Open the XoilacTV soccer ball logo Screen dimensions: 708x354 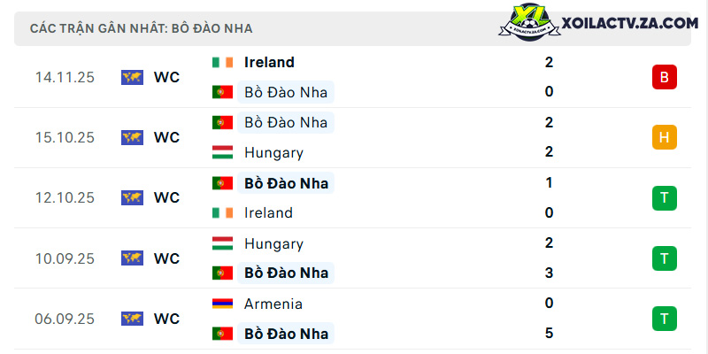[529, 23]
